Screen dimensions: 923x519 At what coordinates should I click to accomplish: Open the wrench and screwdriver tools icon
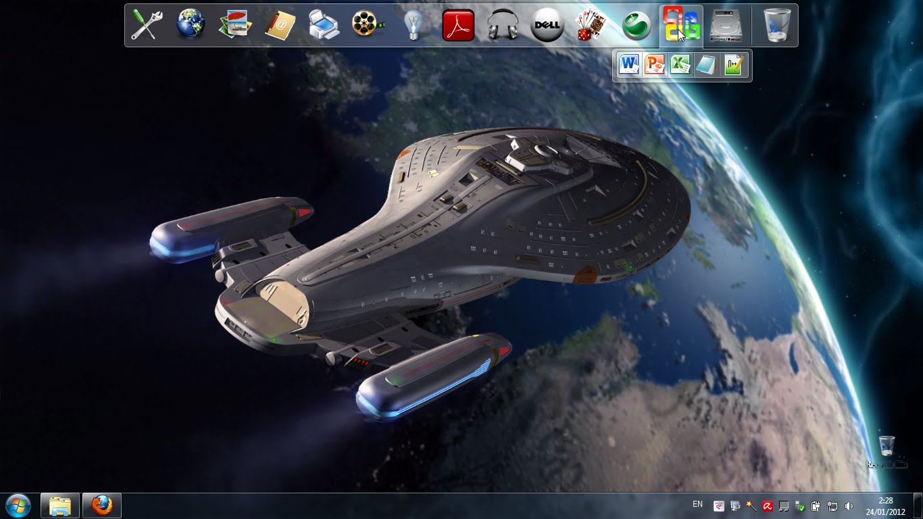pyautogui.click(x=145, y=25)
